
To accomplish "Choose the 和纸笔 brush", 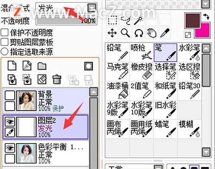I will (x=165, y=91).
